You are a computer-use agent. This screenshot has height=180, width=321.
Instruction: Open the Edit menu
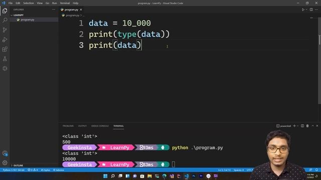point(18,3)
